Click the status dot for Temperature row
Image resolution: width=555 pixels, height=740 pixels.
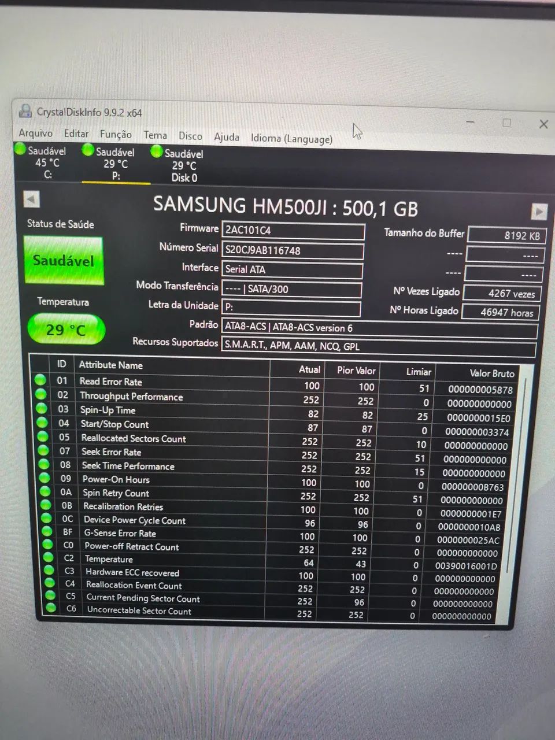pos(49,557)
